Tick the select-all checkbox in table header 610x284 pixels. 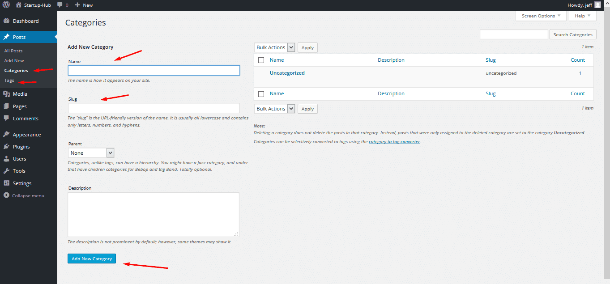click(261, 60)
